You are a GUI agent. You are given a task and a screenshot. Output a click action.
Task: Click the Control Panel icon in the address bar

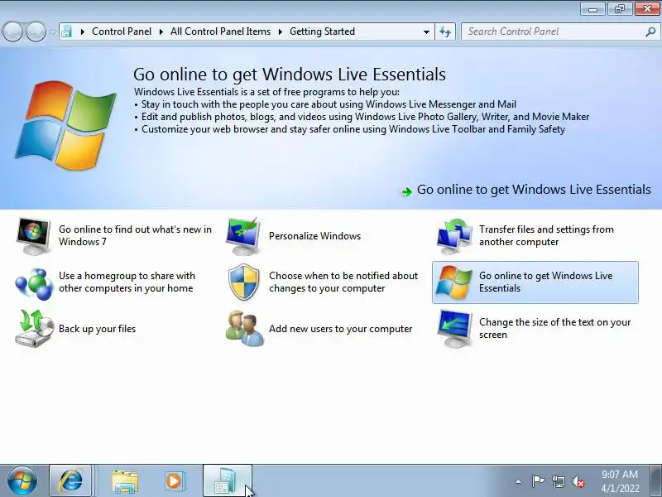click(x=66, y=31)
